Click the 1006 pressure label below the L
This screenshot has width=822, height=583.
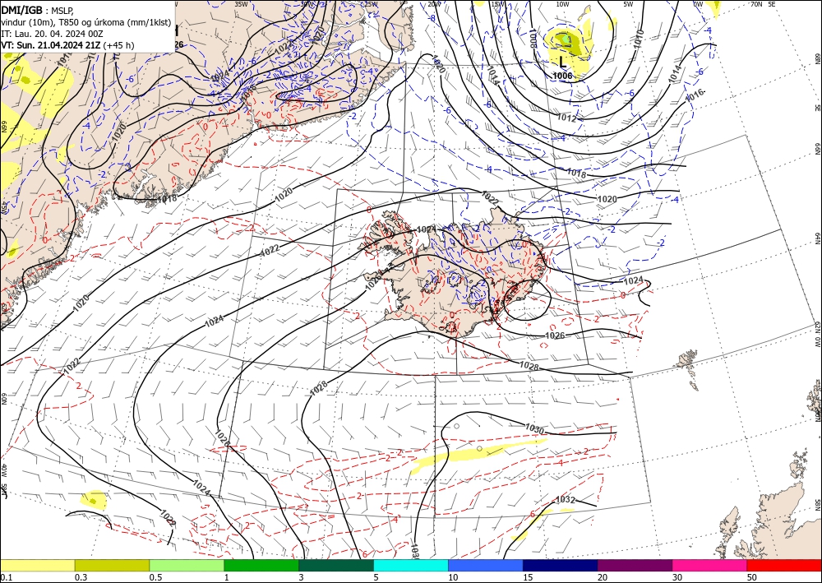click(562, 76)
